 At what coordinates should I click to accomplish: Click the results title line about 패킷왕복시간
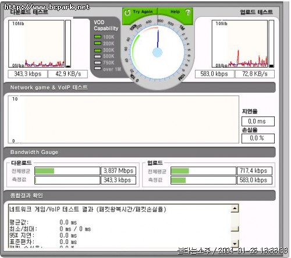88,209
